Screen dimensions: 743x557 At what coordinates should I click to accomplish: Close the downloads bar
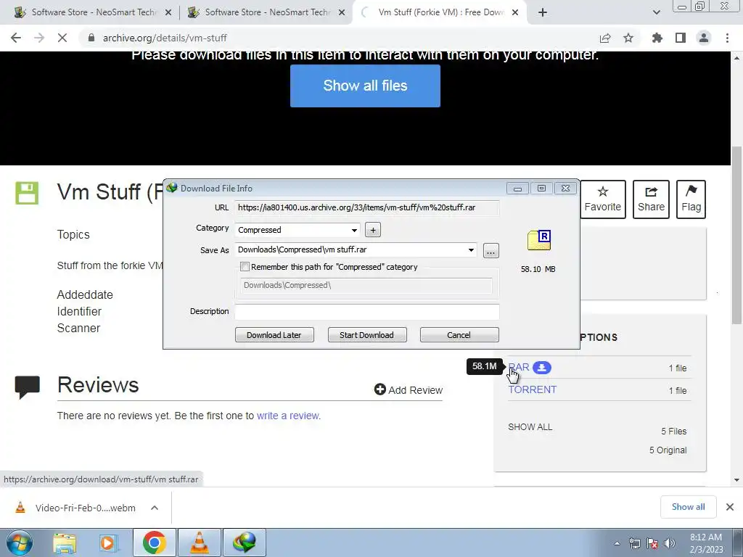(730, 507)
